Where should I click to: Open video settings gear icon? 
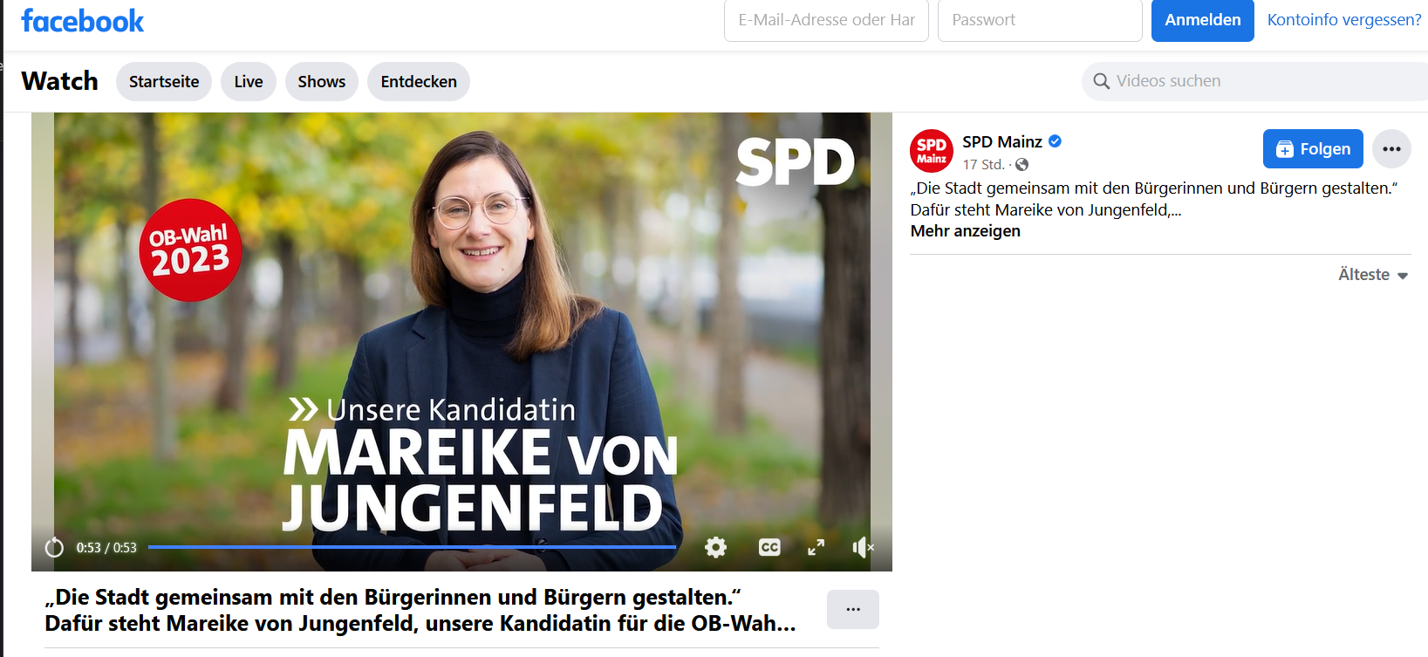coord(715,547)
